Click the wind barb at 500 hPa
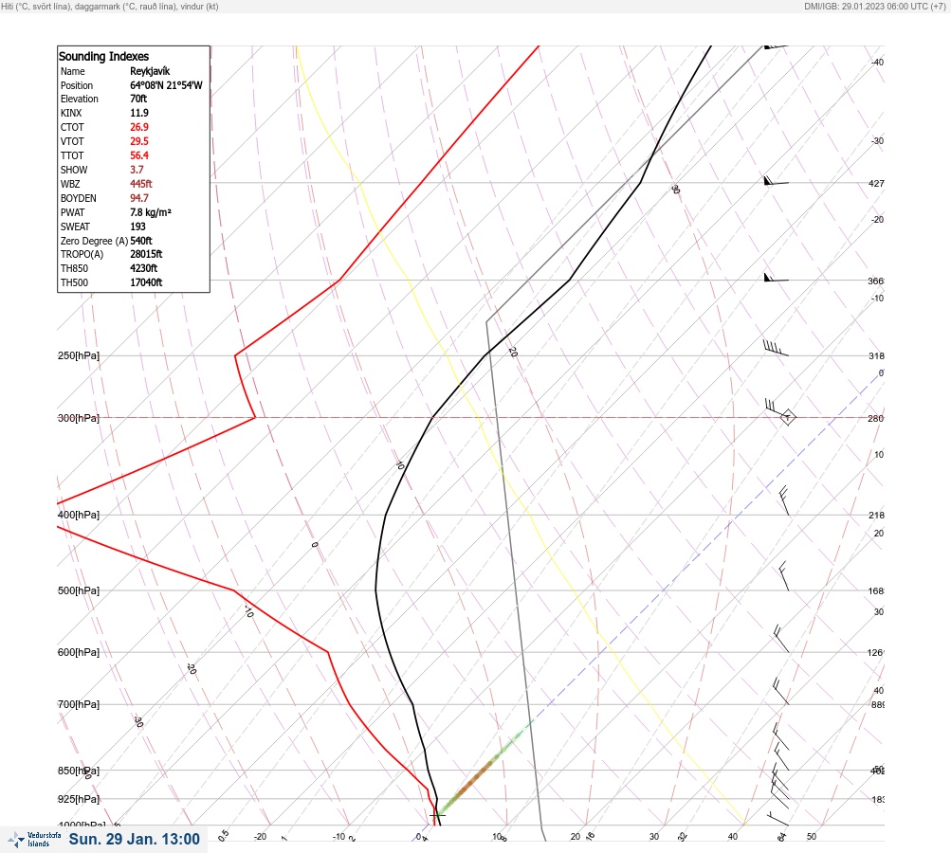This screenshot has width=951, height=853. point(783,576)
